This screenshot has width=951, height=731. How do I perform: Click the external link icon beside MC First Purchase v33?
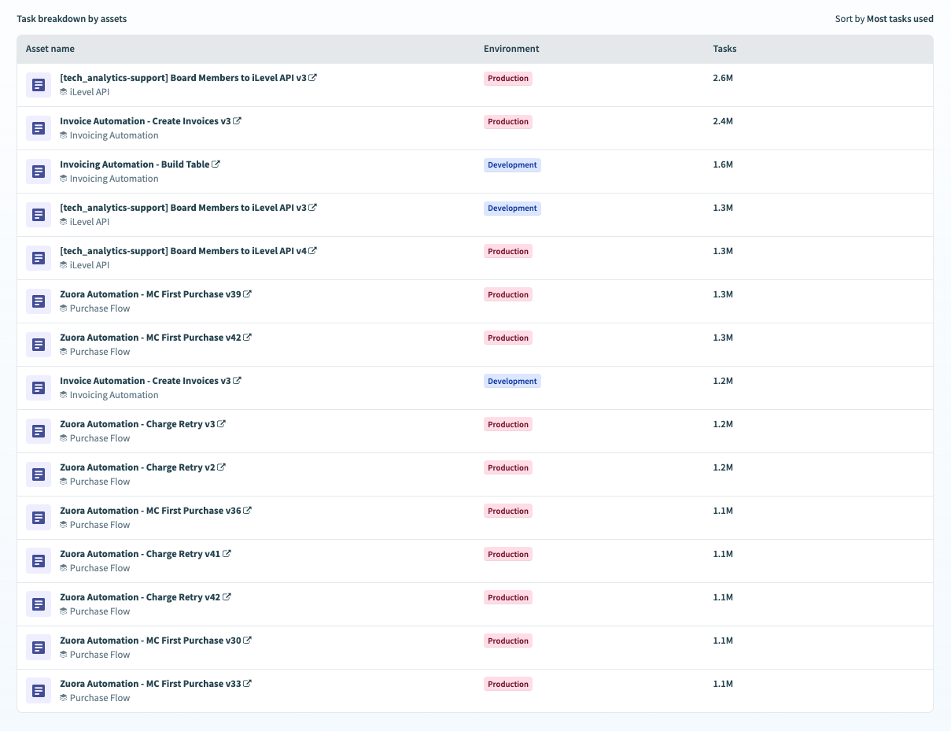pos(248,684)
